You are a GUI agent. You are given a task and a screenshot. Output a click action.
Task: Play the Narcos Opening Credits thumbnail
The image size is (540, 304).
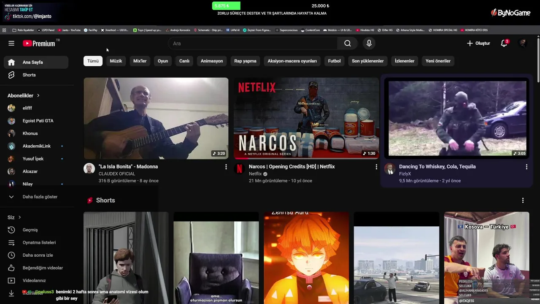(306, 118)
